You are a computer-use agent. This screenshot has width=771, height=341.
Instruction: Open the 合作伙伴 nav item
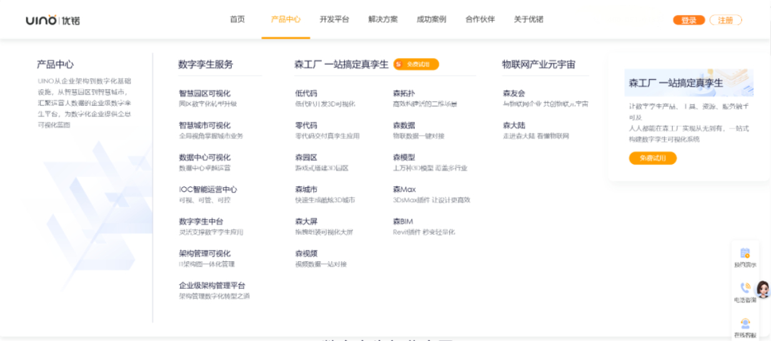point(480,19)
